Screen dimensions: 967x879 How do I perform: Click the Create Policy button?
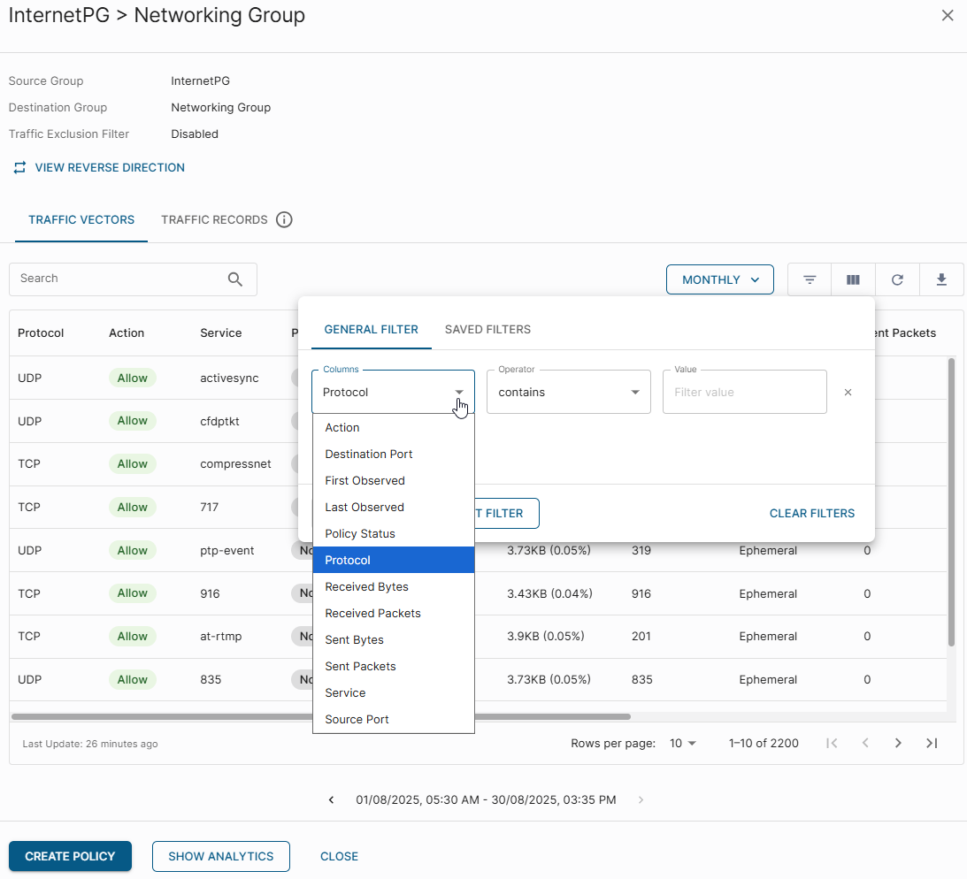point(70,856)
